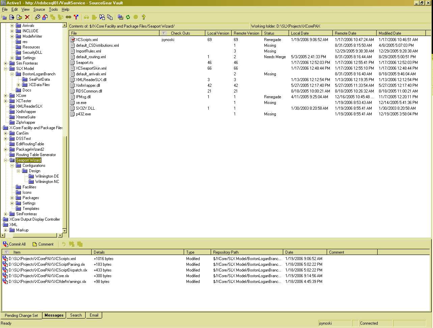Collapse the BostonLoganBranch tree node
Image resolution: width=433 pixels, height=328 pixels.
pos(12,74)
